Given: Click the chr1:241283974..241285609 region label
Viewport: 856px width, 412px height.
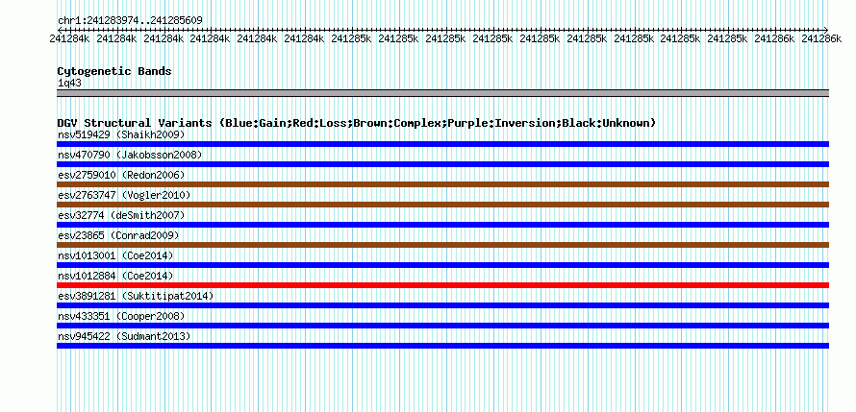Looking at the screenshot, I should point(130,20).
